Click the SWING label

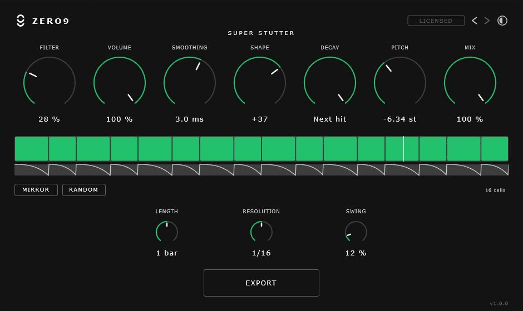coord(356,212)
